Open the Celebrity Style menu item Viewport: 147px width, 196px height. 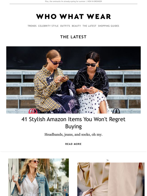coord(48,26)
